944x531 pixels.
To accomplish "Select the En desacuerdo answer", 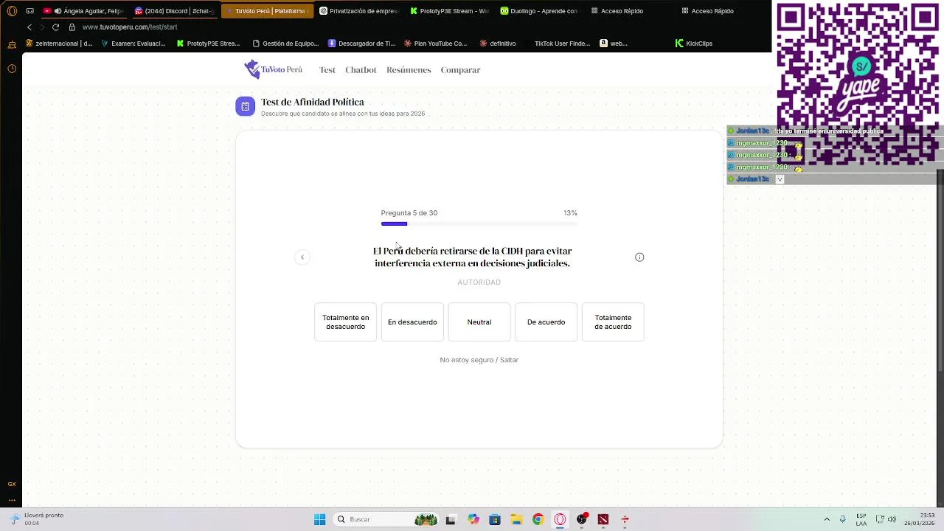I will coord(412,322).
